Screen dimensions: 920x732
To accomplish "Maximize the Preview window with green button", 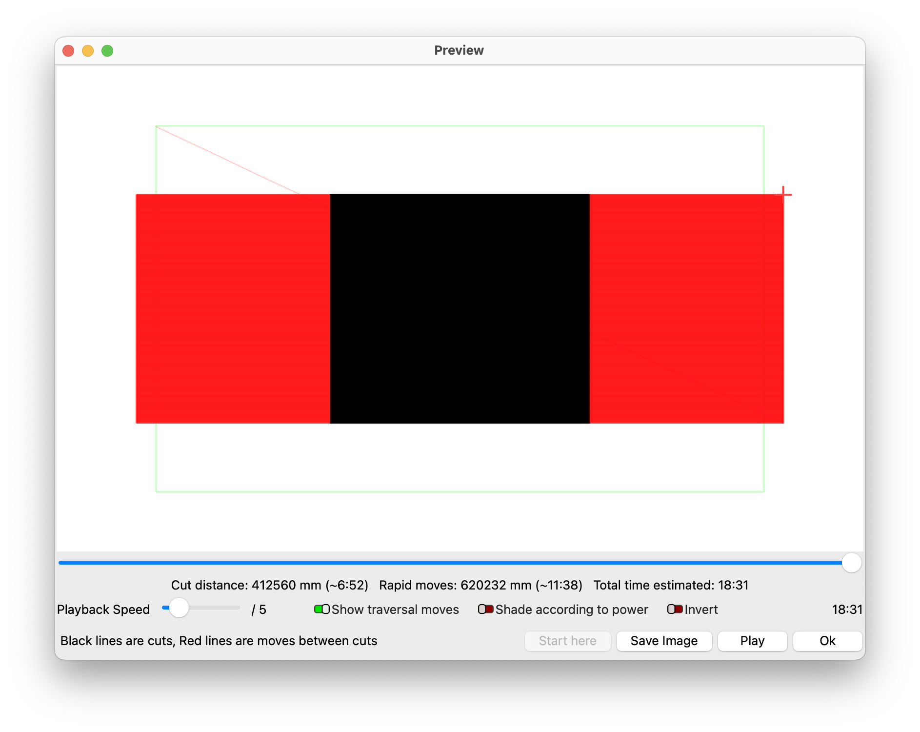I will [x=107, y=51].
